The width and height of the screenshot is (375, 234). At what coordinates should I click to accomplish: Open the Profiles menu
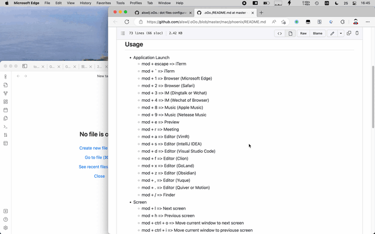click(135, 3)
